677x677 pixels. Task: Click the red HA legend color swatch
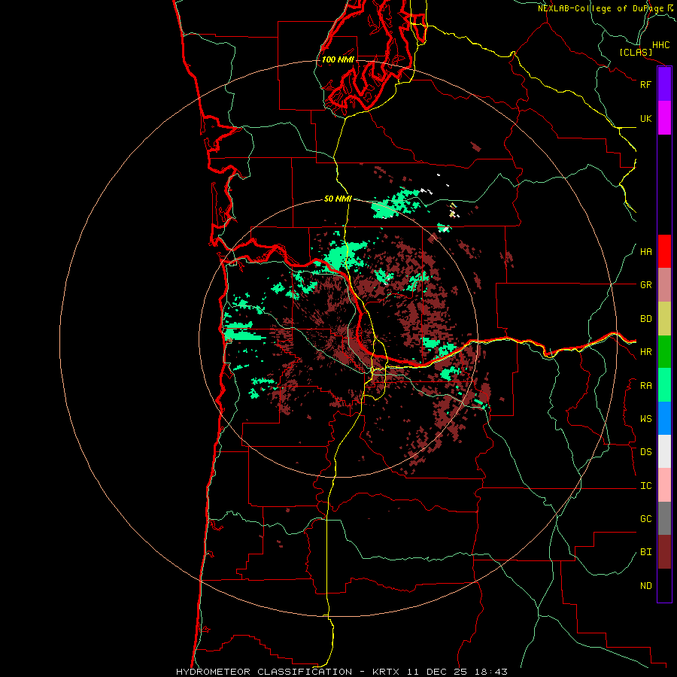point(664,251)
